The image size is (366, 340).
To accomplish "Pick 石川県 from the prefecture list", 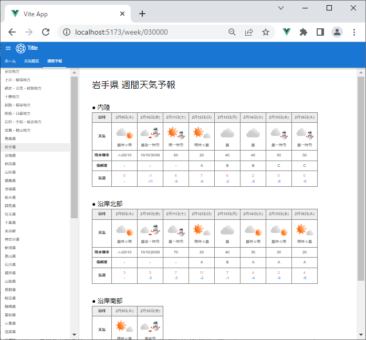I will 35,264.
